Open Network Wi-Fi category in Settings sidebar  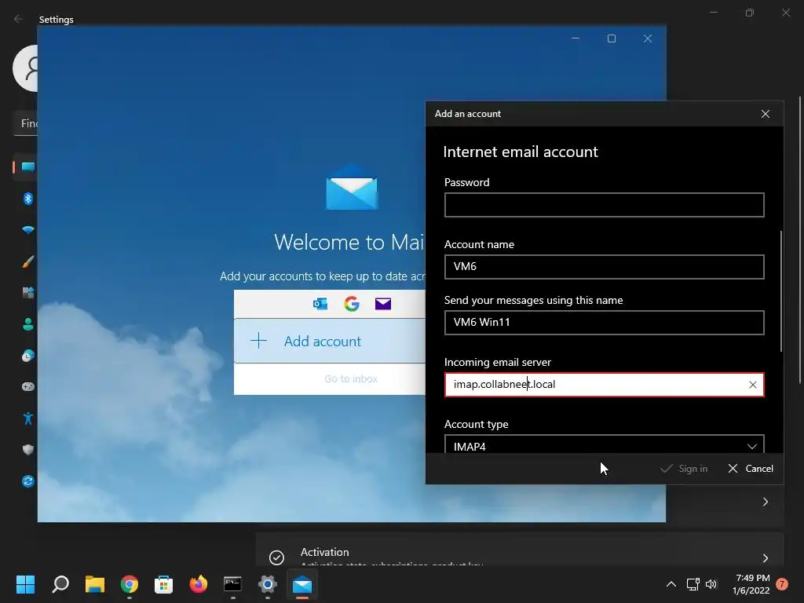(x=27, y=230)
